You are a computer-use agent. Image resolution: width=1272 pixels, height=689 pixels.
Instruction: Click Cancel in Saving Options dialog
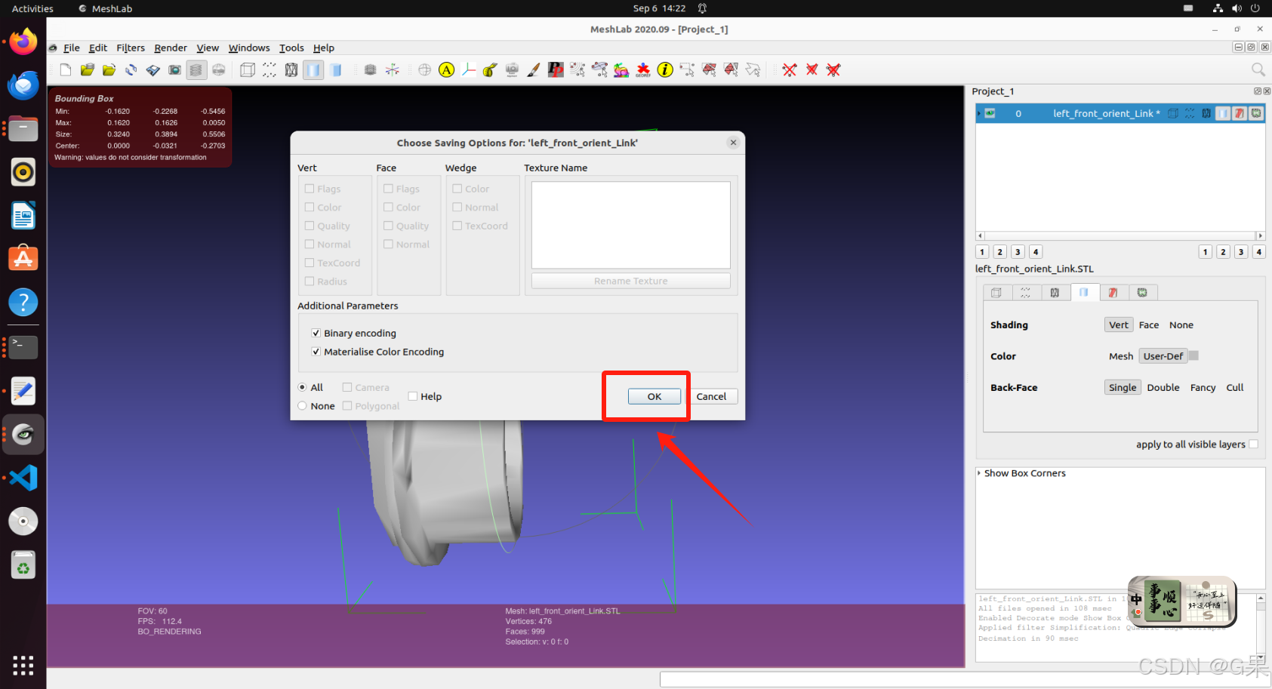click(x=711, y=396)
